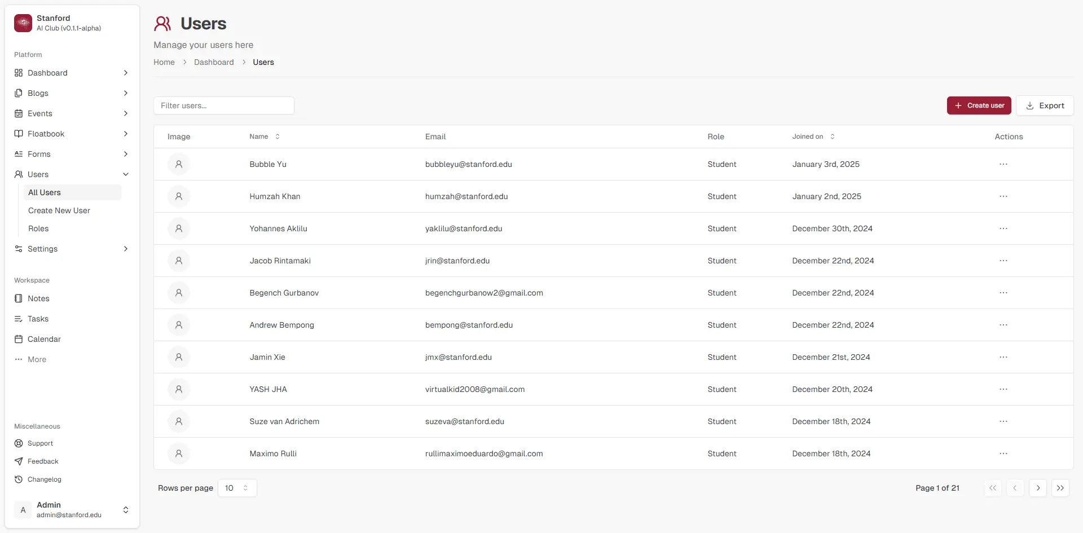Jump to the last page arrow
This screenshot has height=533, width=1083.
click(x=1060, y=488)
